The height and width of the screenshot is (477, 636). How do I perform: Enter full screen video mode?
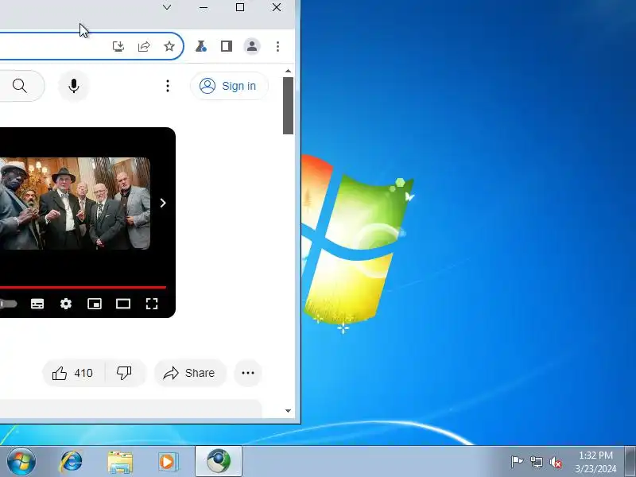pos(152,304)
